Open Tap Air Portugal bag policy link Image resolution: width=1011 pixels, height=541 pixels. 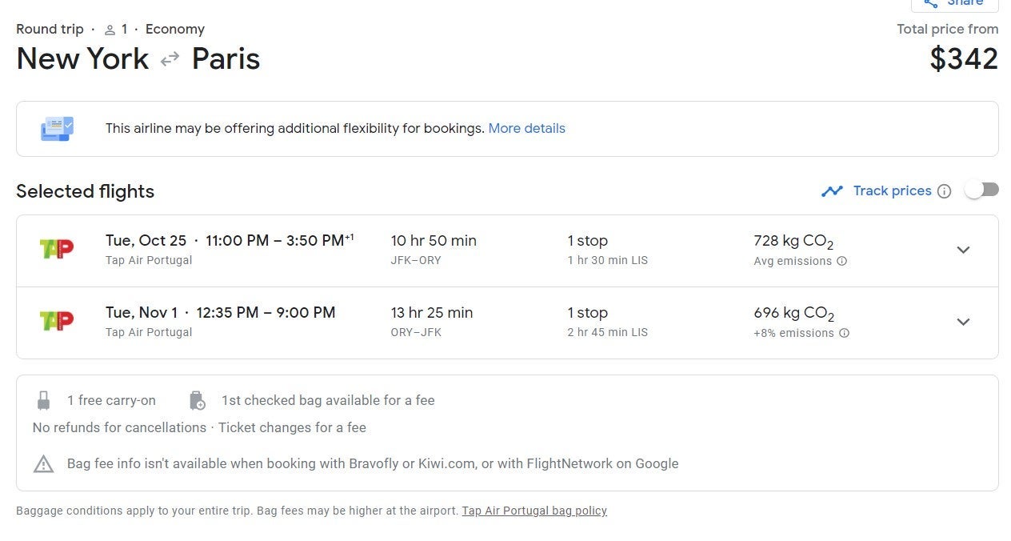[x=534, y=511]
